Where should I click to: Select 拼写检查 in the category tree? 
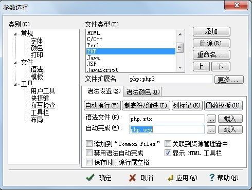point(43,105)
